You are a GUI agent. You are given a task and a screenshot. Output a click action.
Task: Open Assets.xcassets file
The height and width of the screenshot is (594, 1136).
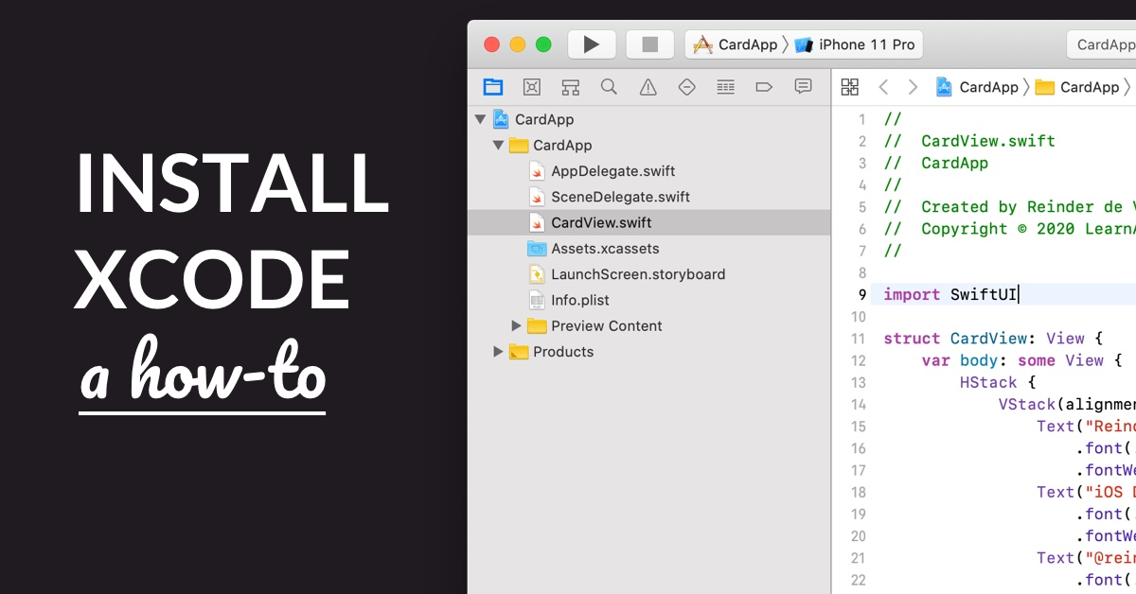click(594, 249)
